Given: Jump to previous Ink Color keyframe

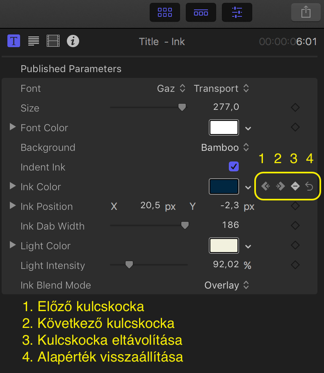Looking at the screenshot, I should click(x=266, y=187).
